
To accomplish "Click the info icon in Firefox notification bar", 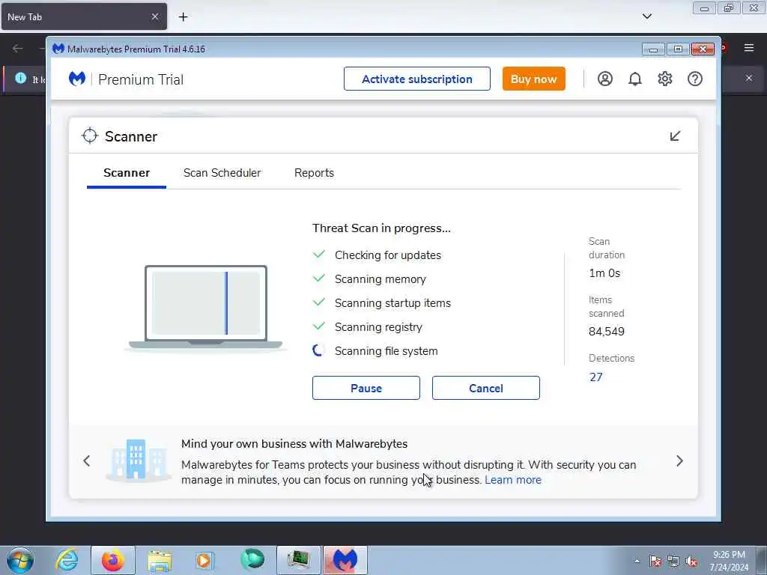I will (20, 78).
